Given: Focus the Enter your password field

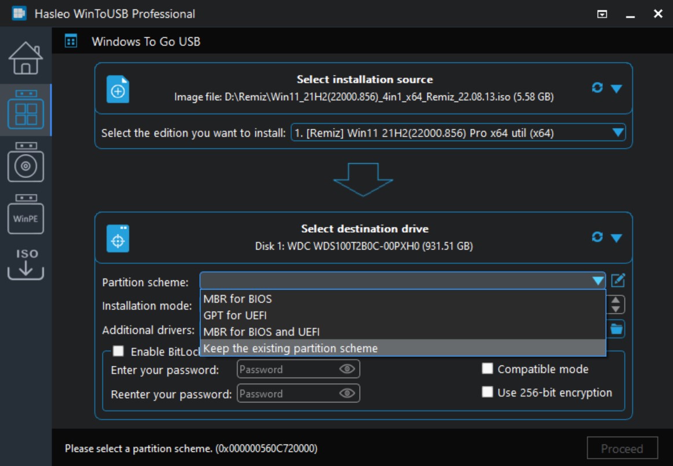Looking at the screenshot, I should click(298, 369).
